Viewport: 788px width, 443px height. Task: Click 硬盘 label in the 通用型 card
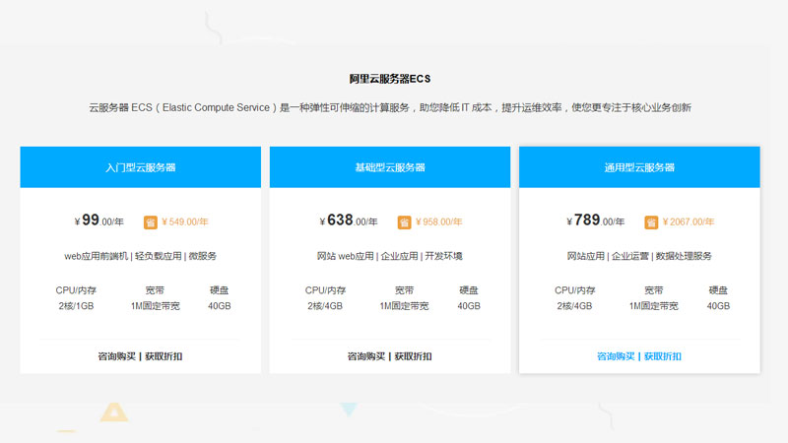pos(718,290)
